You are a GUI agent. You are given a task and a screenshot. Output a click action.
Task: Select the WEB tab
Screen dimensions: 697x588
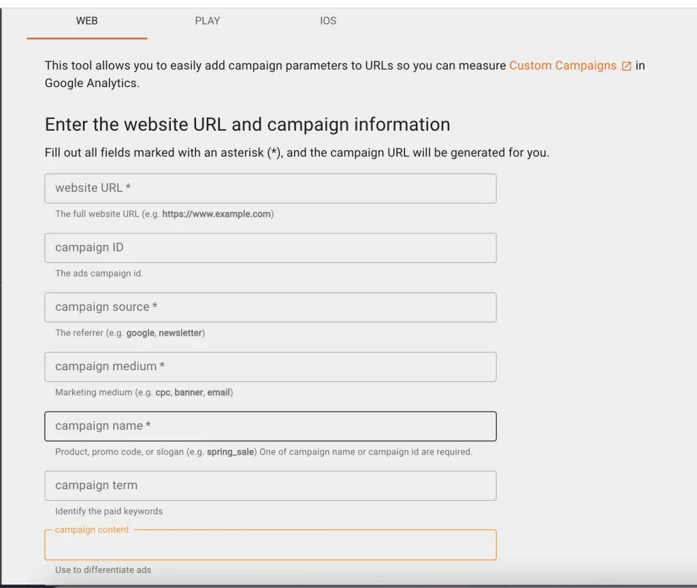[x=86, y=21]
